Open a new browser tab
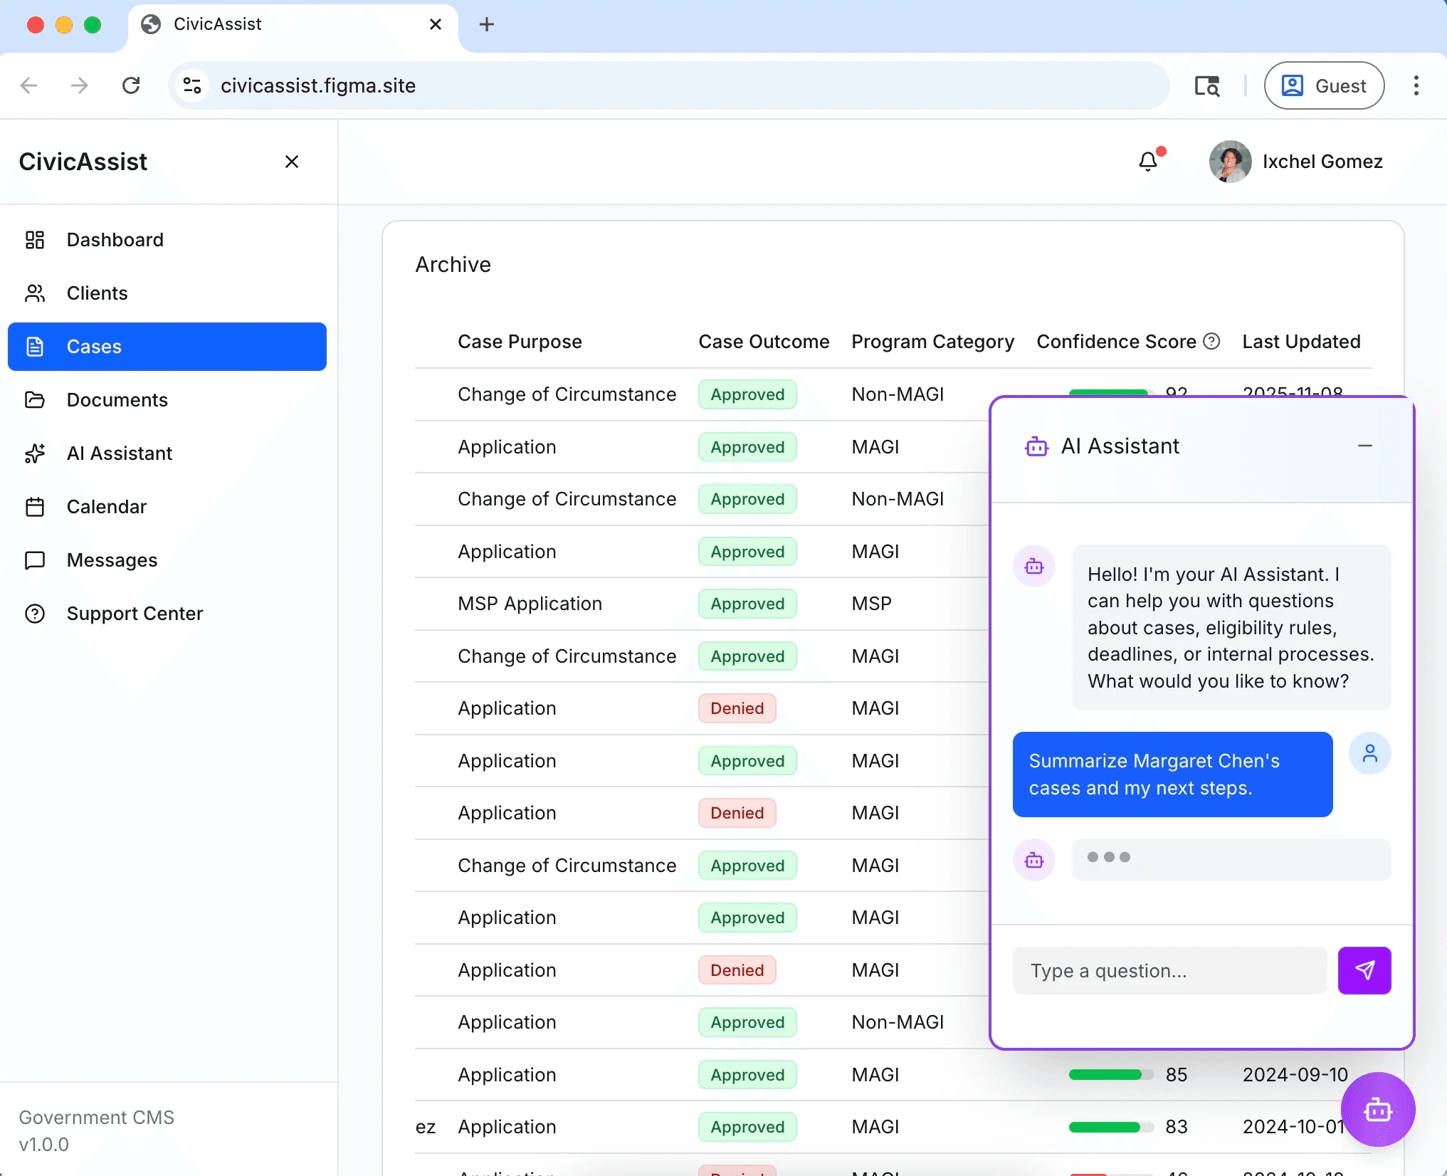 pos(487,24)
